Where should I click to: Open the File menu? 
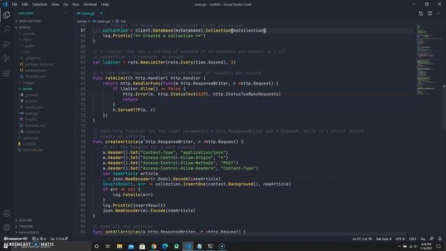pyautogui.click(x=15, y=4)
